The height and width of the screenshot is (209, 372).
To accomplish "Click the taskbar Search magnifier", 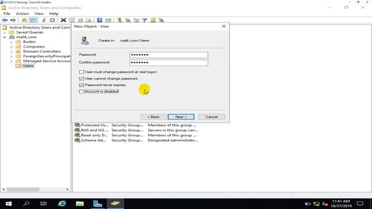I will point(26,204).
